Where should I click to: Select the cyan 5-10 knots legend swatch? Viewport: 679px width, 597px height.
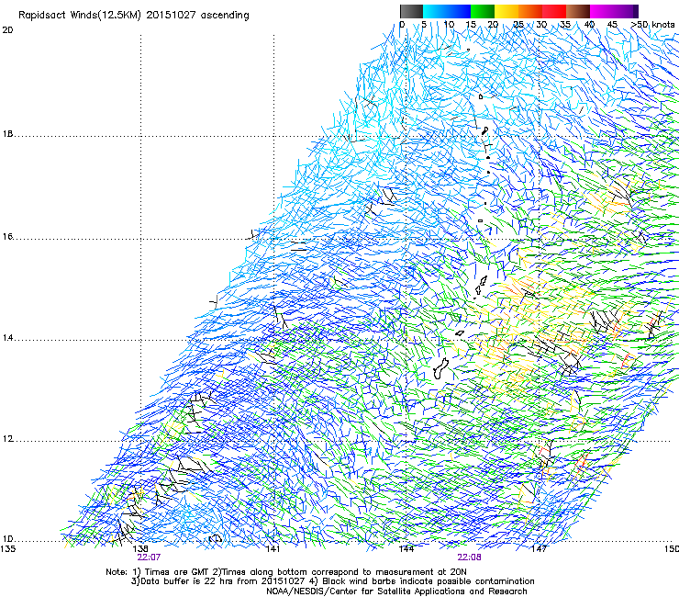pyautogui.click(x=435, y=11)
